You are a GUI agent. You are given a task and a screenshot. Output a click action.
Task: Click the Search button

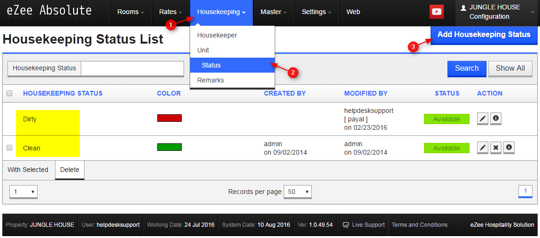[x=467, y=68]
